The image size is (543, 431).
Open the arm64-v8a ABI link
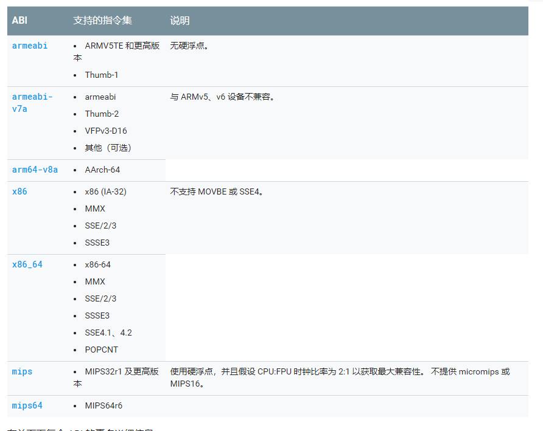(35, 170)
